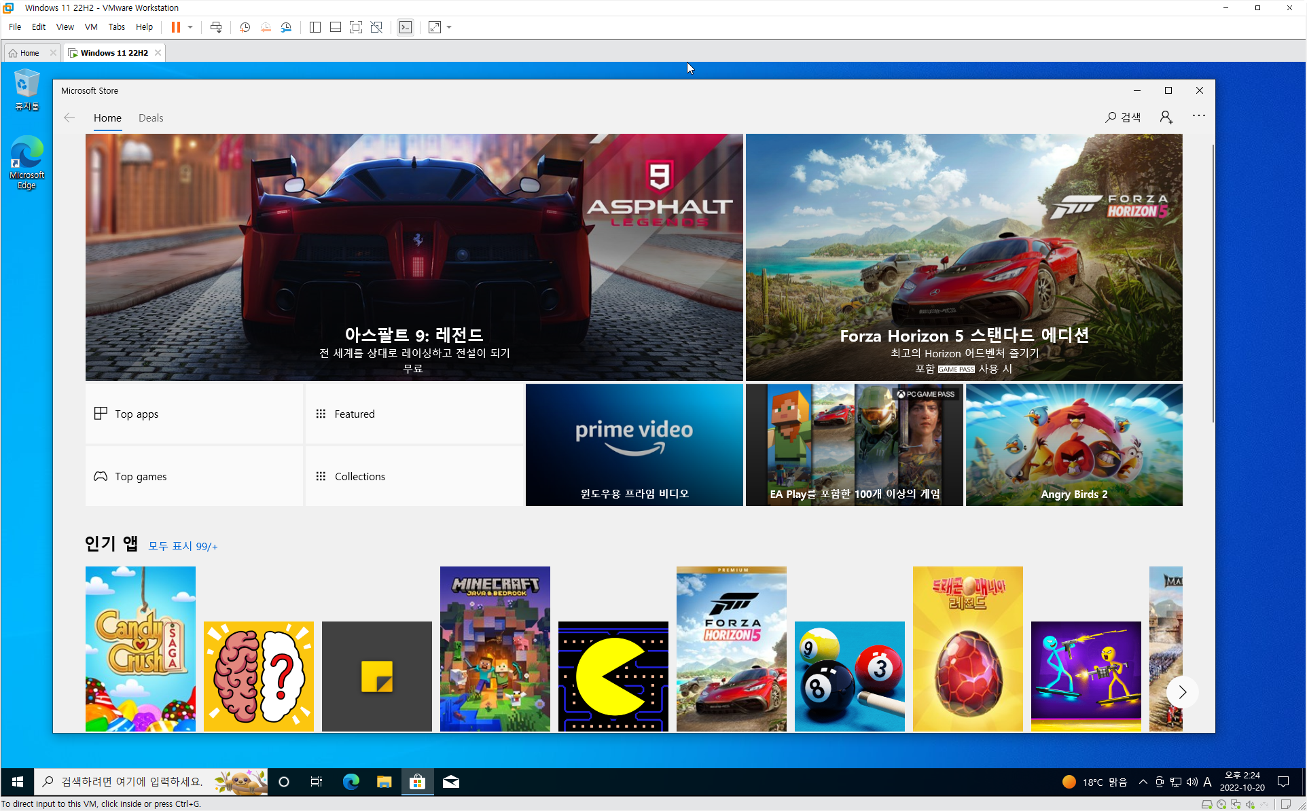Expand the fullscreen stretch dropdown arrow
The image size is (1307, 811).
click(x=449, y=27)
